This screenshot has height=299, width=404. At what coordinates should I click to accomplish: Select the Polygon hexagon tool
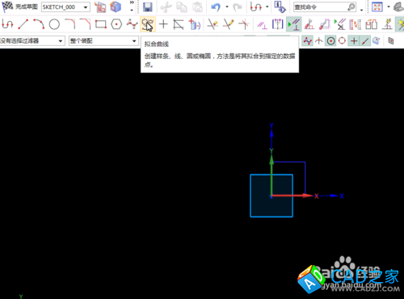click(x=116, y=24)
